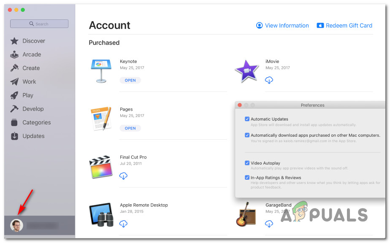Click the Purchased section heading
Viewport: 390px width, 243px height.
pos(104,43)
